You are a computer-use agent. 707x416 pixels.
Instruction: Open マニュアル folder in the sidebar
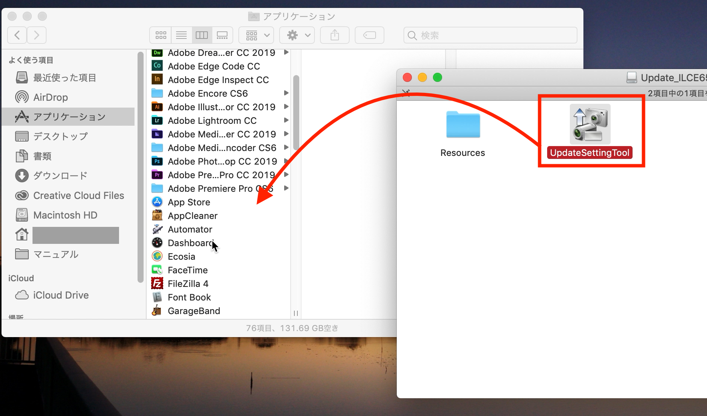point(68,254)
